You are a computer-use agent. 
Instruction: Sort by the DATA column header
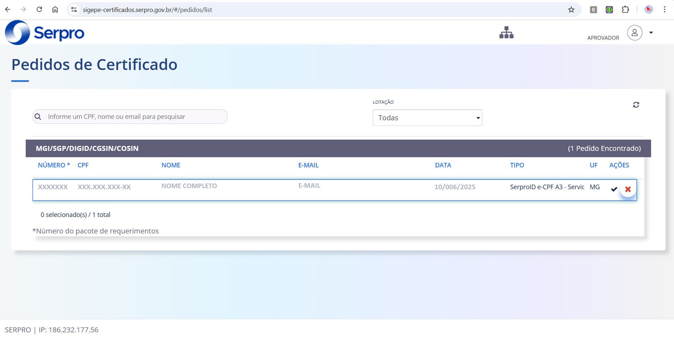443,165
